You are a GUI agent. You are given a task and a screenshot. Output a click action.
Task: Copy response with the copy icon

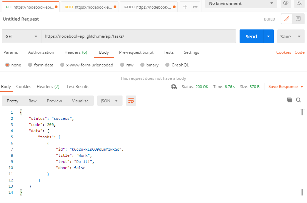(290, 100)
